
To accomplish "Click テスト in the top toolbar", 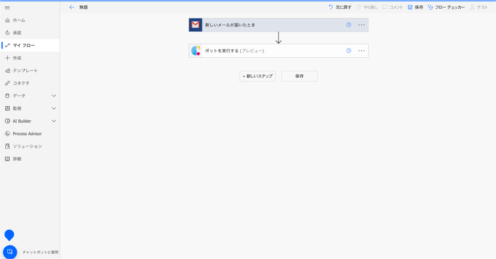I will [479, 7].
